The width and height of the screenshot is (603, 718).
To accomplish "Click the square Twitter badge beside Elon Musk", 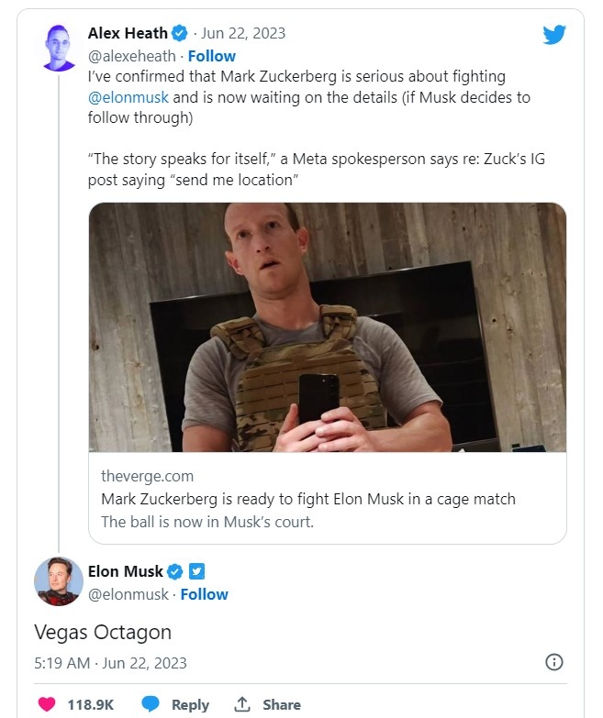I will click(x=196, y=572).
